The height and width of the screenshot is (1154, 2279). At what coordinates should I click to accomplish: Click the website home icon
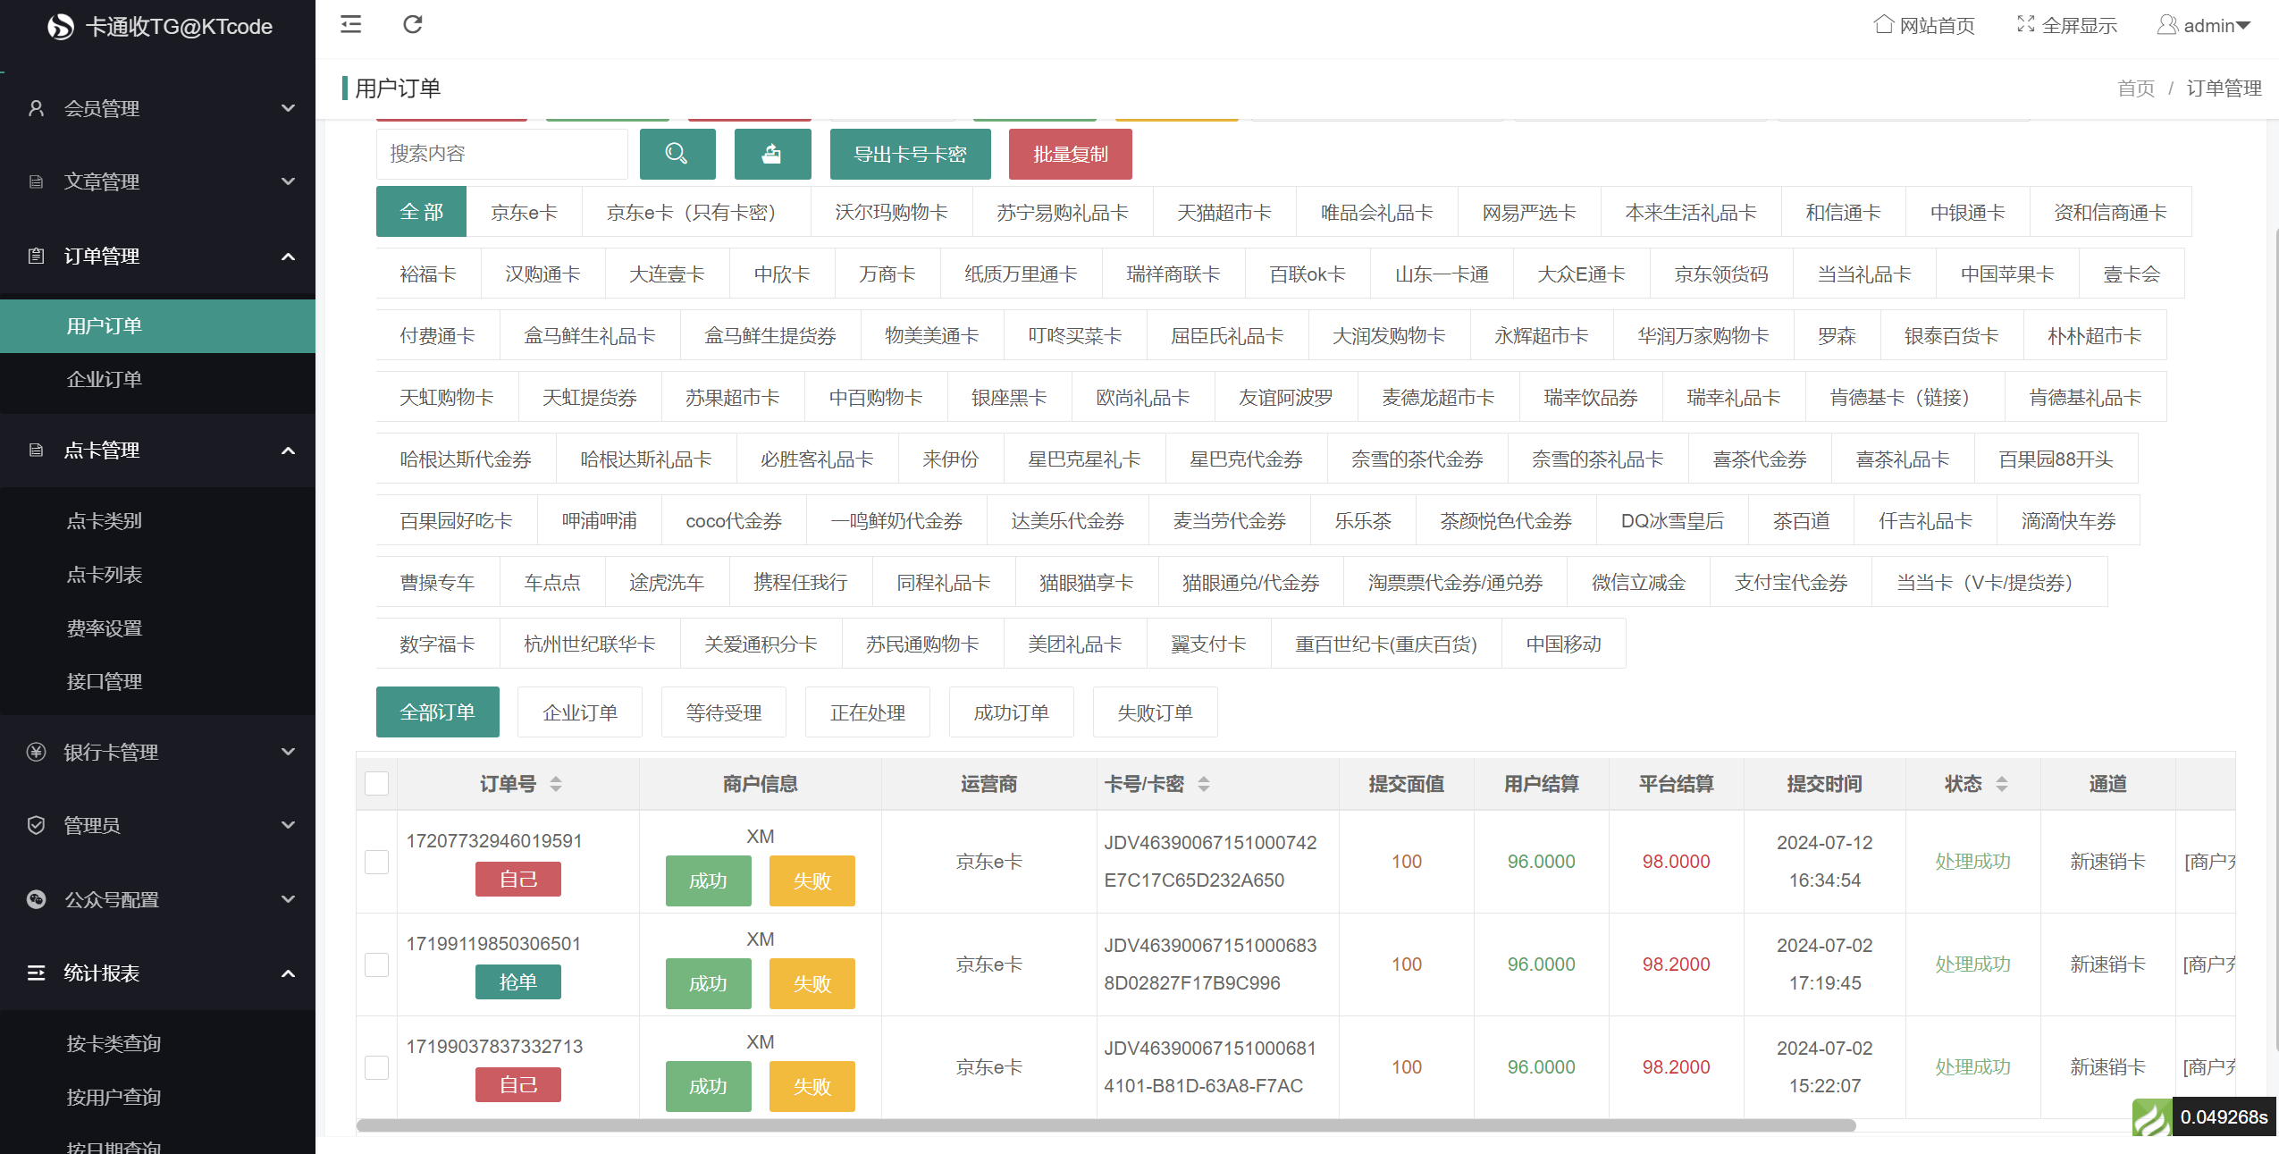(x=1883, y=25)
